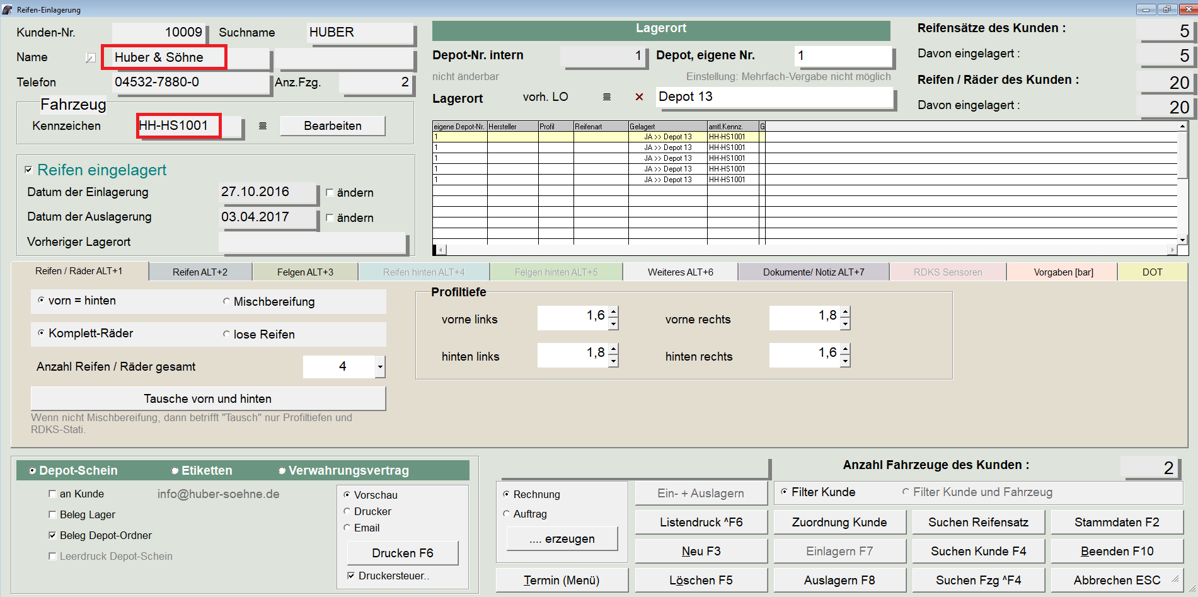The image size is (1198, 597).
Task: Click the app icon in the title bar
Action: coord(8,9)
